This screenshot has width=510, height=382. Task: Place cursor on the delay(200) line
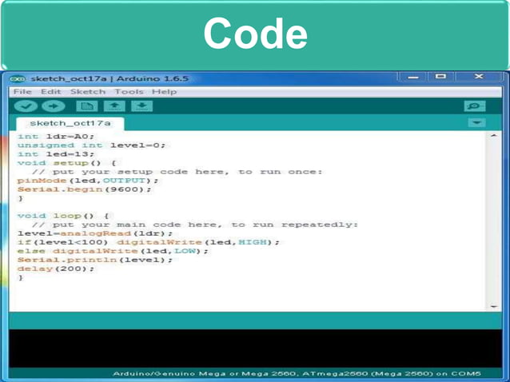click(x=55, y=269)
